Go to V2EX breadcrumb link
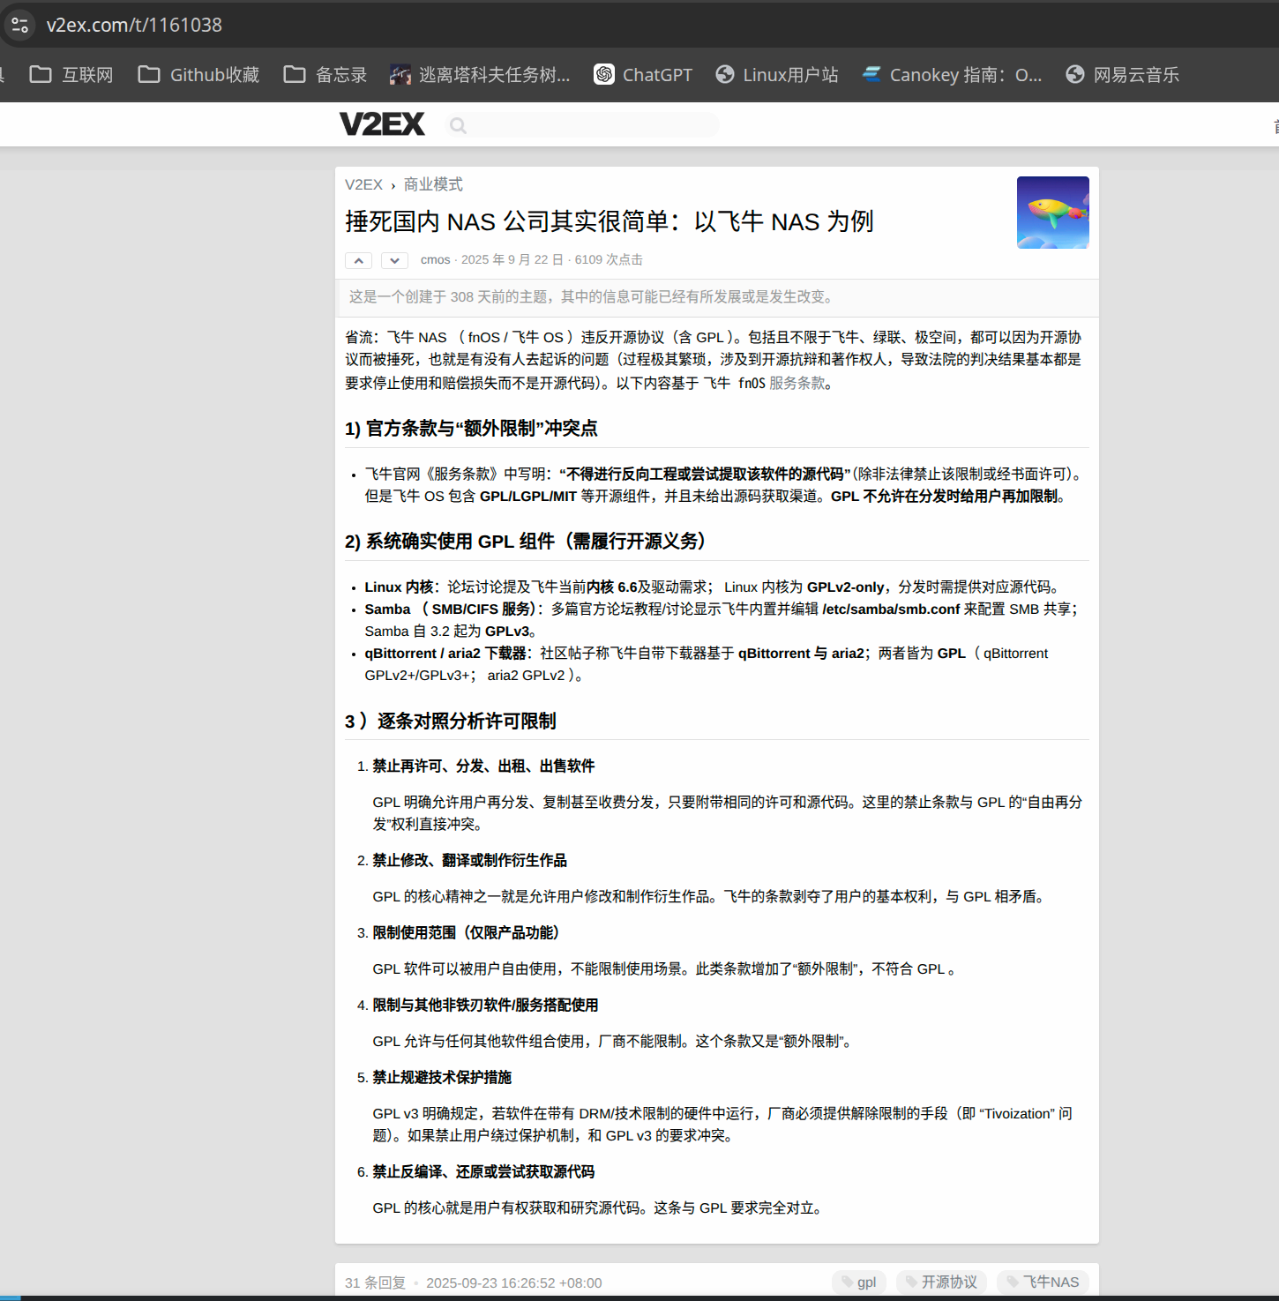This screenshot has width=1279, height=1301. [x=363, y=184]
